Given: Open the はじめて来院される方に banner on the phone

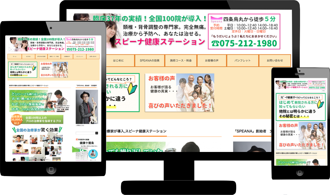Looking at the screenshot, I should pyautogui.click(x=301, y=107).
